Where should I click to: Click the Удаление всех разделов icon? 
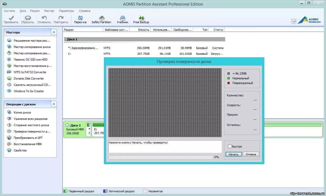pos(9,119)
